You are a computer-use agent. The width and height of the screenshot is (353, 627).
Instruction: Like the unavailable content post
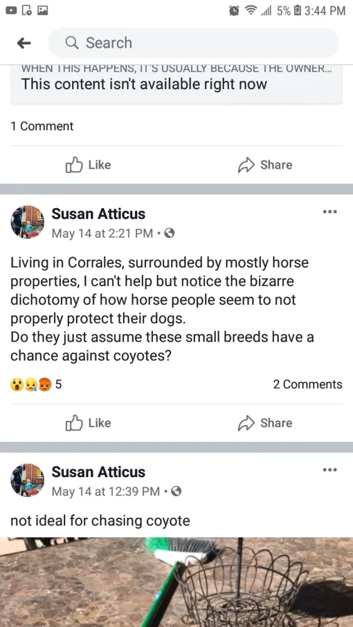pos(88,165)
